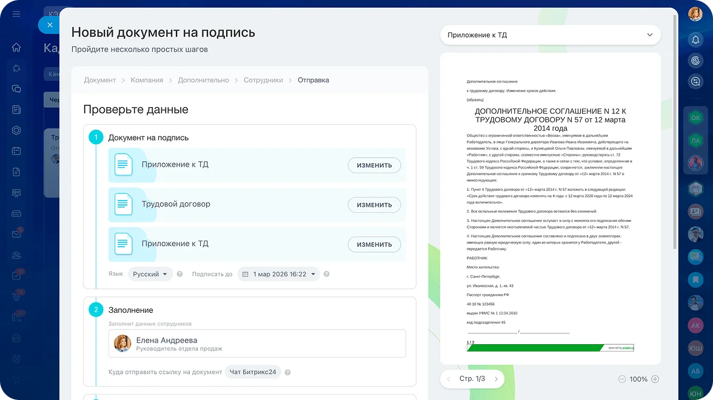Show help for the language setting

[179, 274]
